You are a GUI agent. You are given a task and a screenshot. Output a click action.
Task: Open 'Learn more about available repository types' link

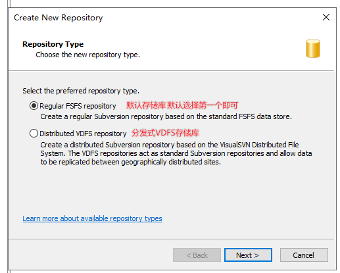(x=92, y=218)
